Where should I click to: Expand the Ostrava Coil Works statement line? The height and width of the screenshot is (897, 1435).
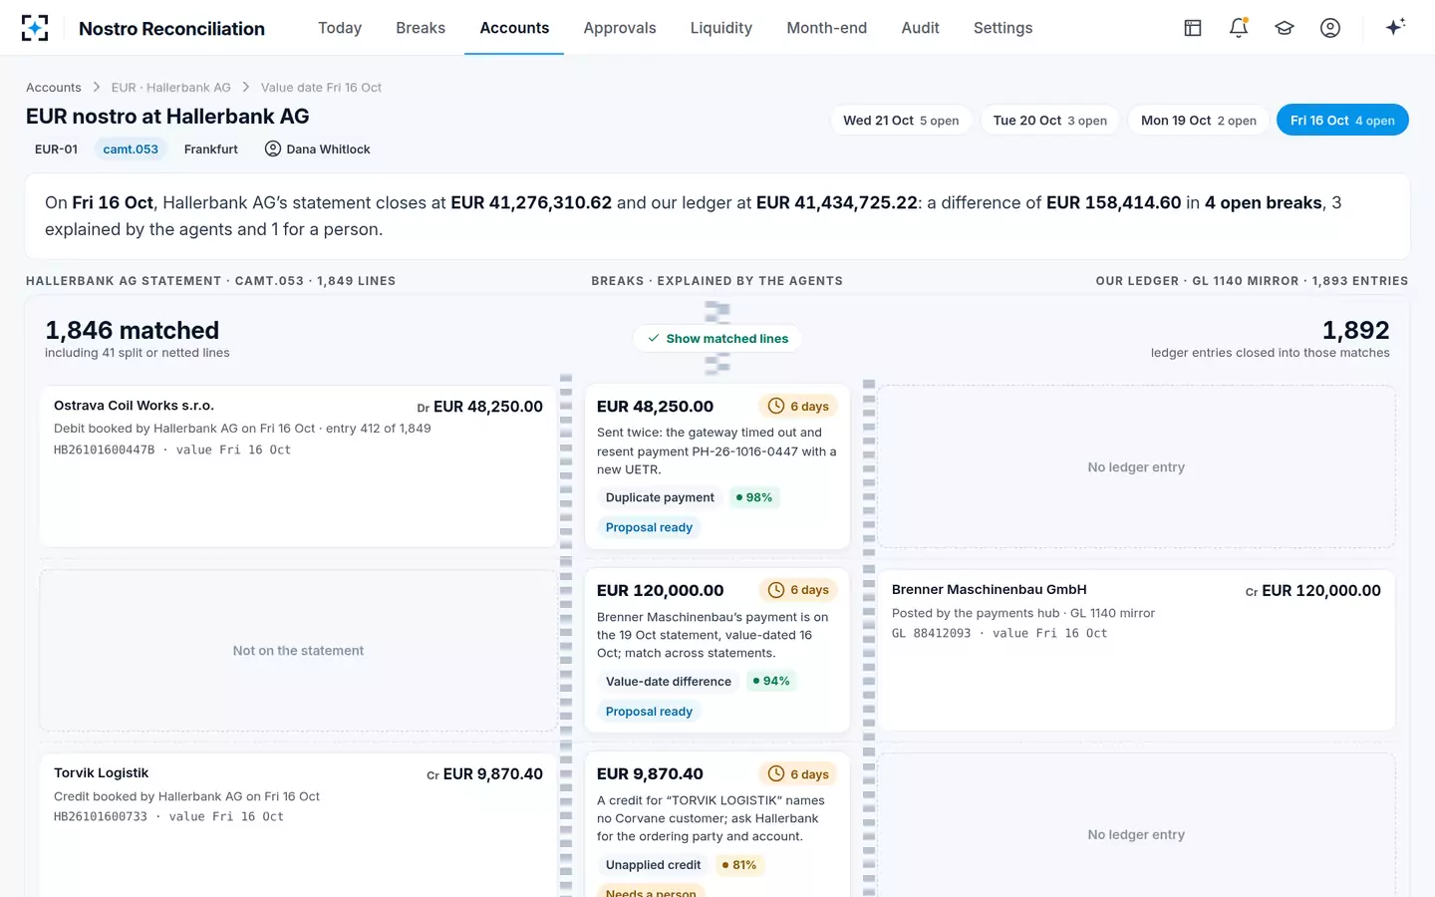298,466
